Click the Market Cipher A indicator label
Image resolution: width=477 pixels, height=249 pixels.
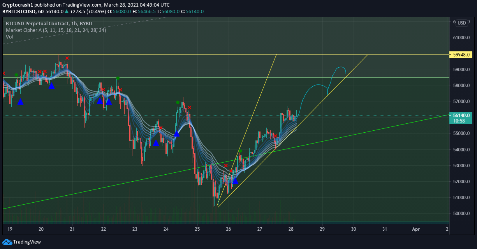pos(56,30)
